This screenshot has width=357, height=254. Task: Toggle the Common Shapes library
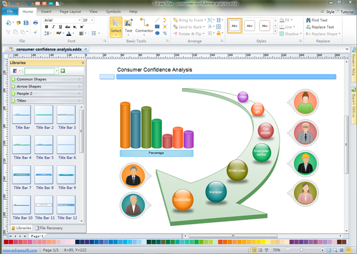point(47,79)
